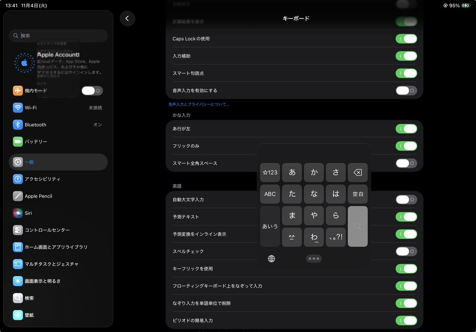476x332 pixels.
Task: Switch to ABC keyboard layout key
Action: coord(270,194)
